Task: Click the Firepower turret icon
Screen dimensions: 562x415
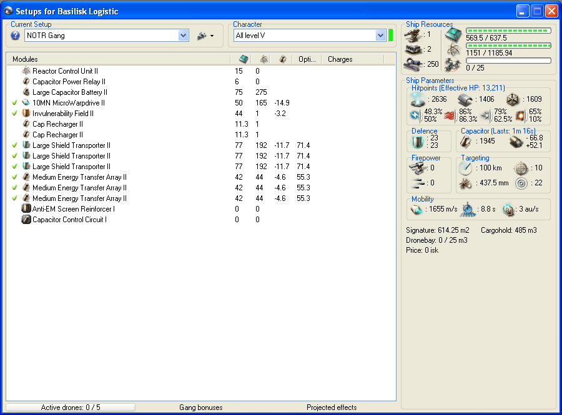Action: coord(417,168)
